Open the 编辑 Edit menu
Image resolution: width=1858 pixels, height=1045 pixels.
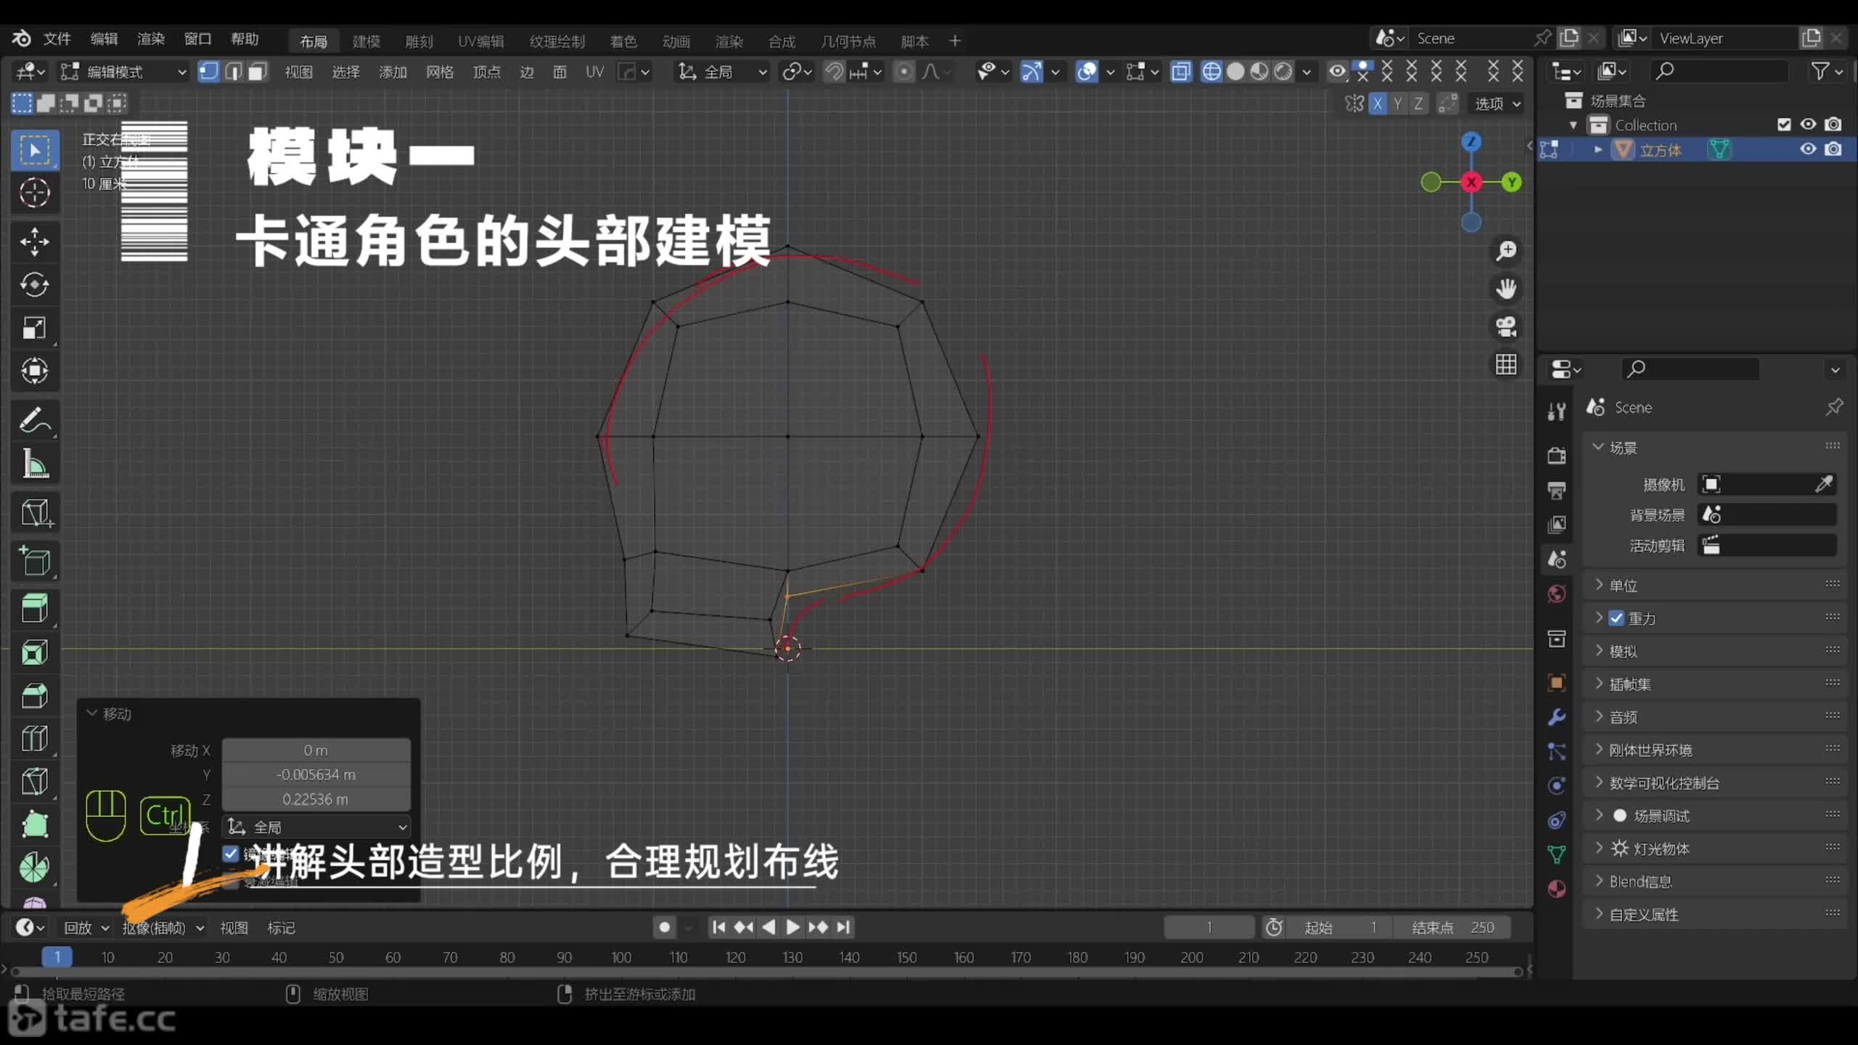[104, 39]
